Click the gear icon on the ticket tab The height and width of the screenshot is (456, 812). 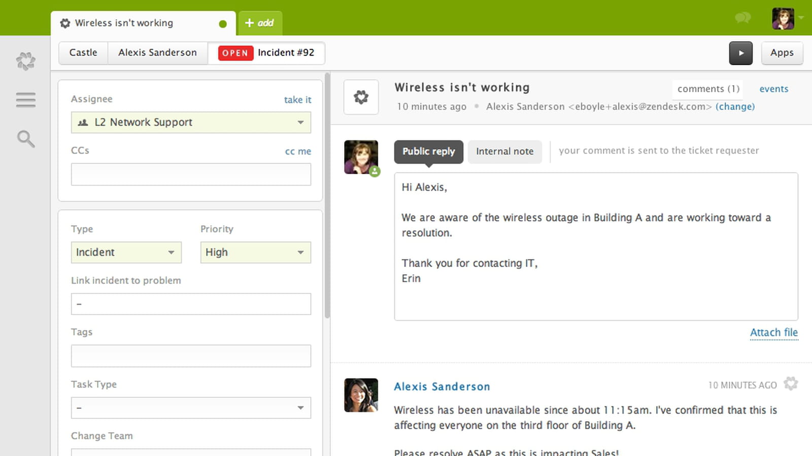[65, 23]
